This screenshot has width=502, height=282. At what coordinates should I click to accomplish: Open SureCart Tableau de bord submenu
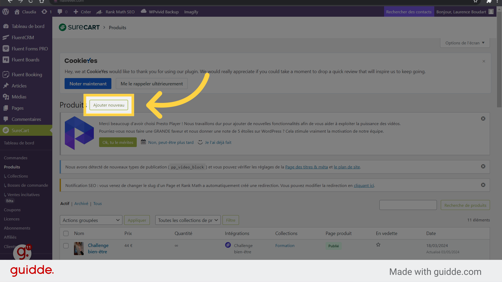point(19,143)
